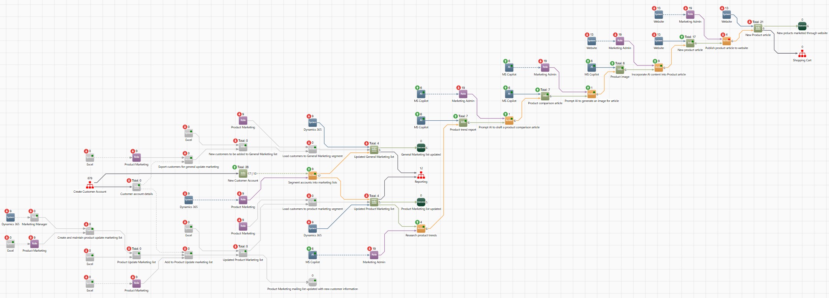
Task: Select the Product Marketing mailing list updated outcome
Action: click(x=313, y=282)
